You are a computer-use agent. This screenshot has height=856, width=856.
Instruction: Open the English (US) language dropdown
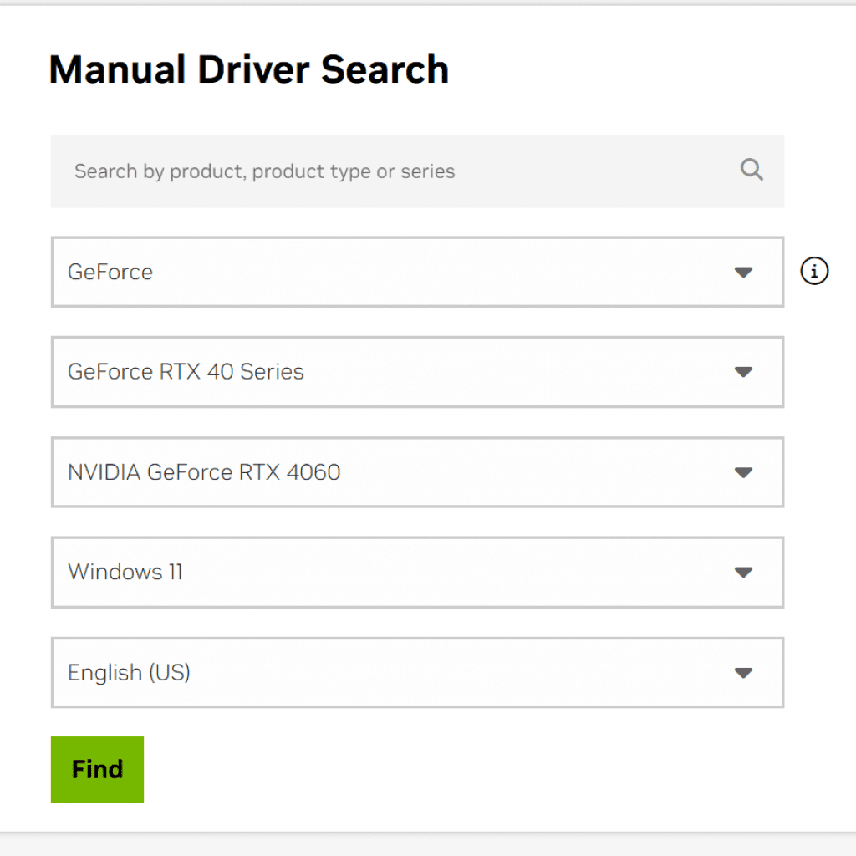417,672
